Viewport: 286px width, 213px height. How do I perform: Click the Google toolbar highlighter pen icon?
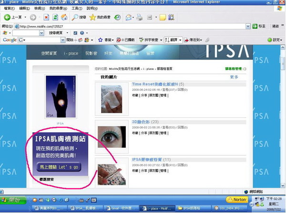[207, 40]
